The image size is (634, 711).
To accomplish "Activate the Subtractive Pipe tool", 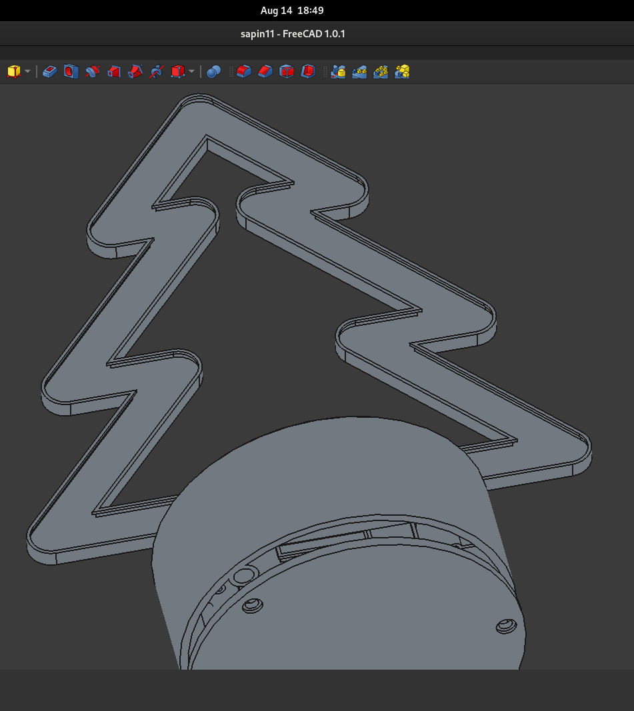I will [x=135, y=72].
